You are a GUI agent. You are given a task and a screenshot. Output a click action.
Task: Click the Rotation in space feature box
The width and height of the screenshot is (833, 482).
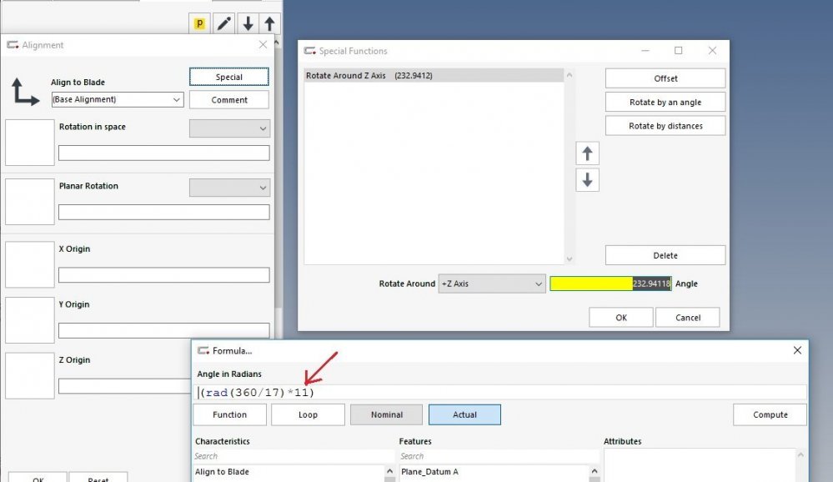click(30, 143)
